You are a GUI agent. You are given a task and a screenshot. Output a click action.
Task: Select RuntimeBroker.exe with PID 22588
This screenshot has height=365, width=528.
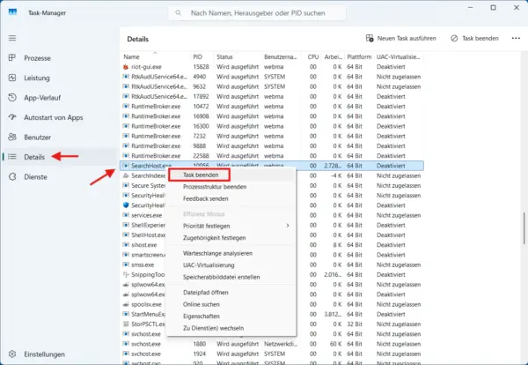(272, 156)
